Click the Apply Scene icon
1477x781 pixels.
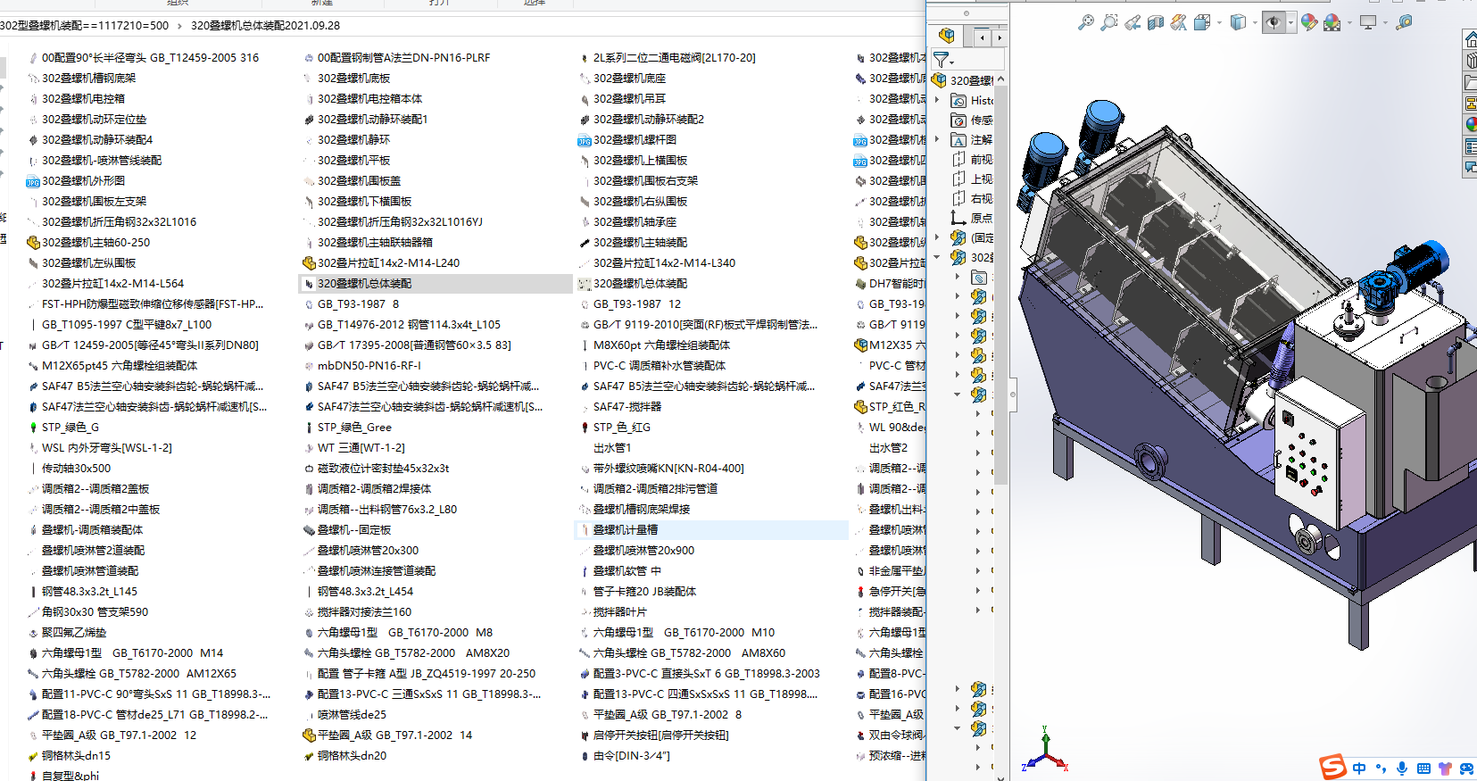pyautogui.click(x=1332, y=22)
